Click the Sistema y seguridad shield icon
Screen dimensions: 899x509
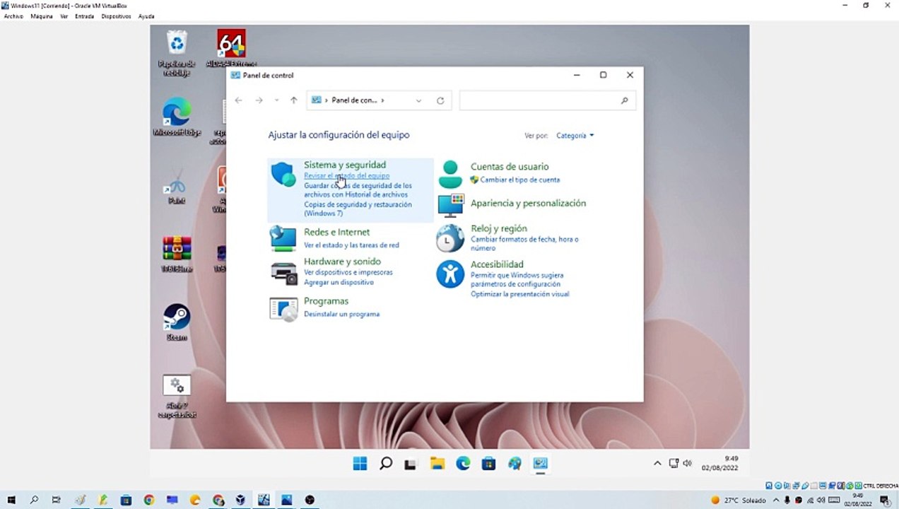point(283,174)
